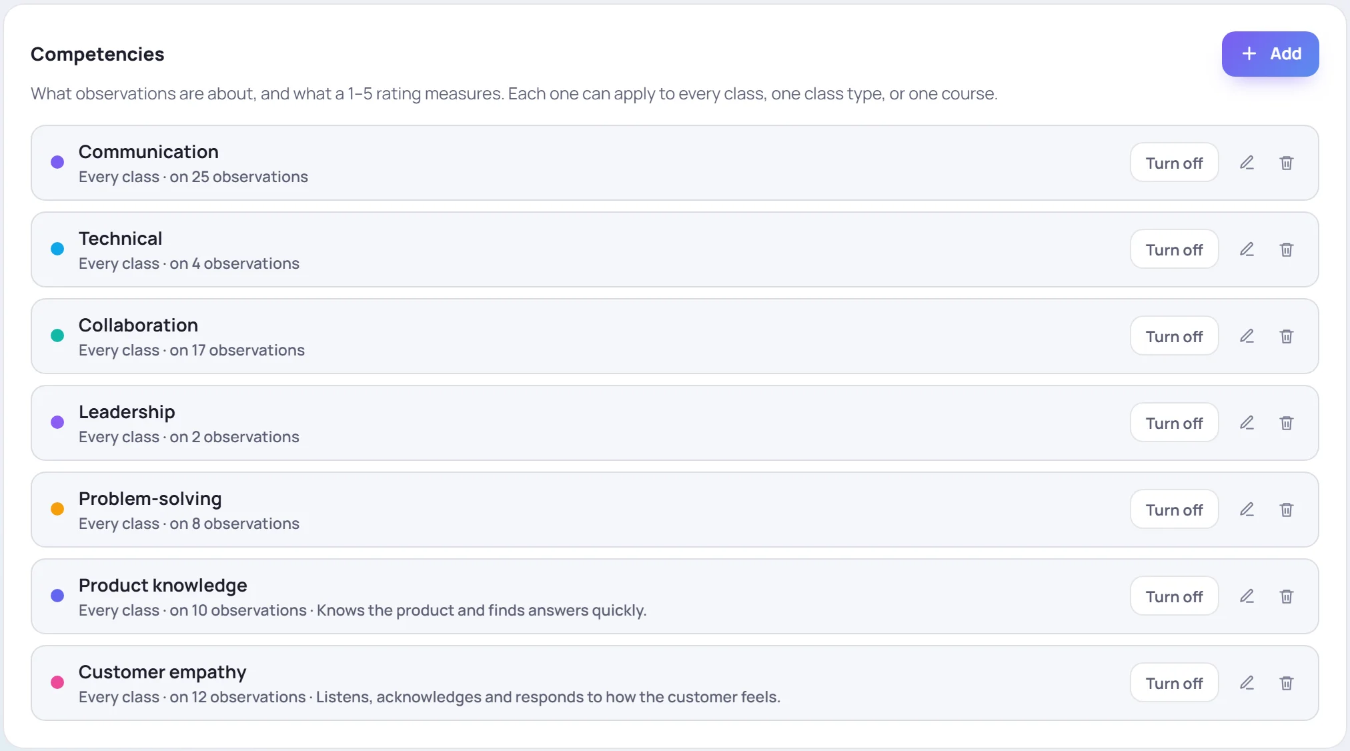
Task: Click the Communication color dot
Action: tap(57, 162)
